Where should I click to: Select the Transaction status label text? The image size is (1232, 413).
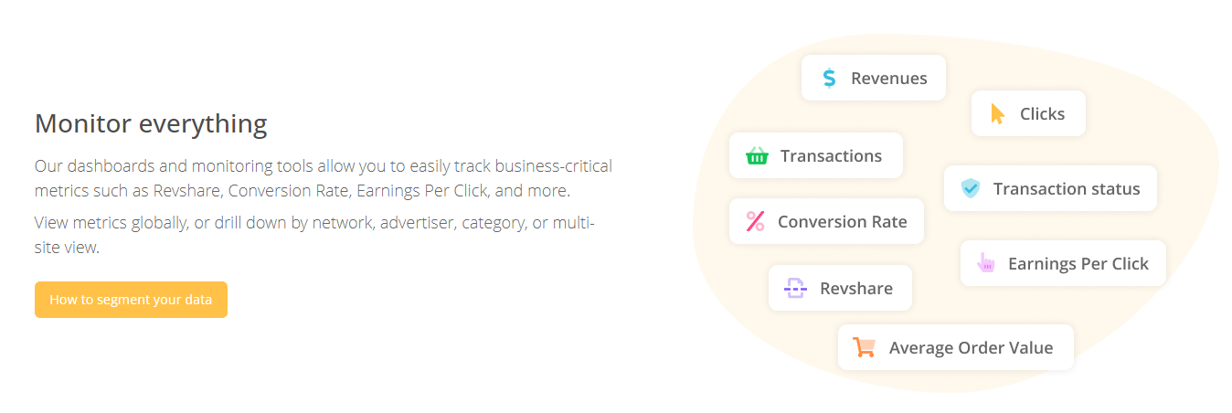click(x=1067, y=189)
